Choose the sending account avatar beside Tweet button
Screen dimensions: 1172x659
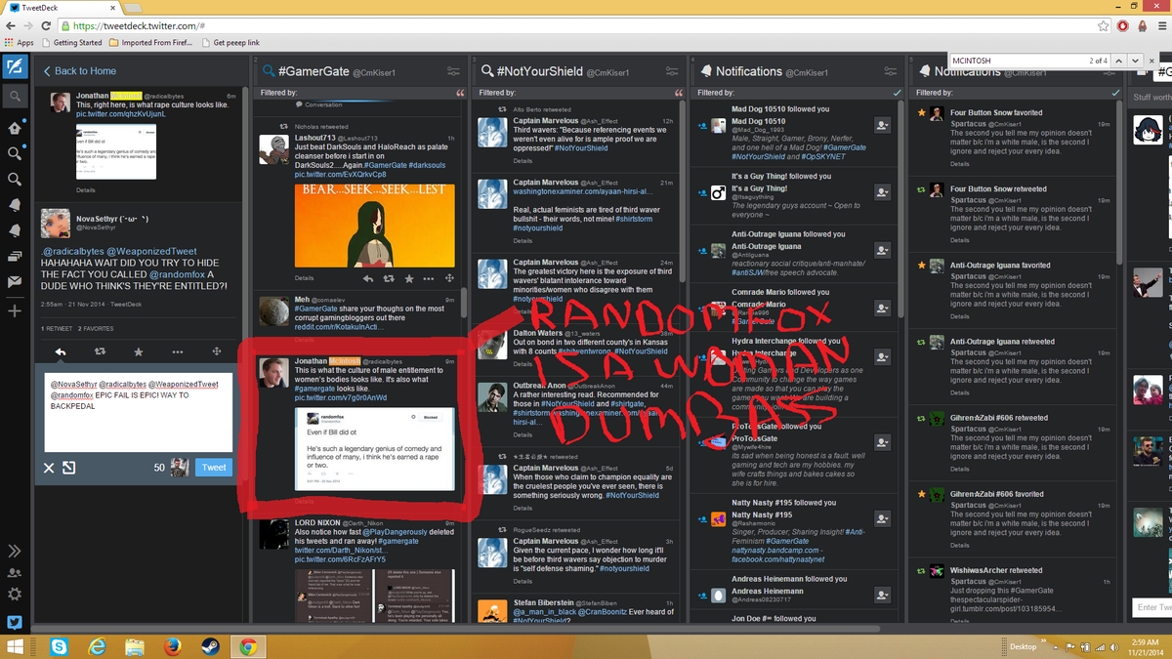point(181,467)
